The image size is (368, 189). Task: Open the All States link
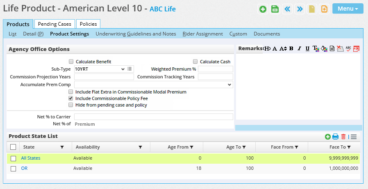pos(31,158)
